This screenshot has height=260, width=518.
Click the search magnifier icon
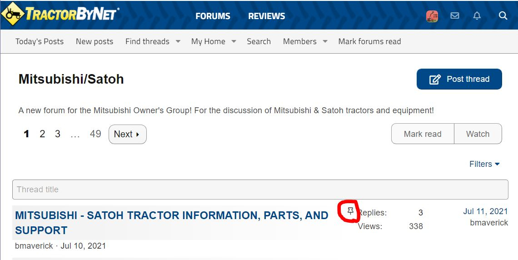click(x=503, y=16)
